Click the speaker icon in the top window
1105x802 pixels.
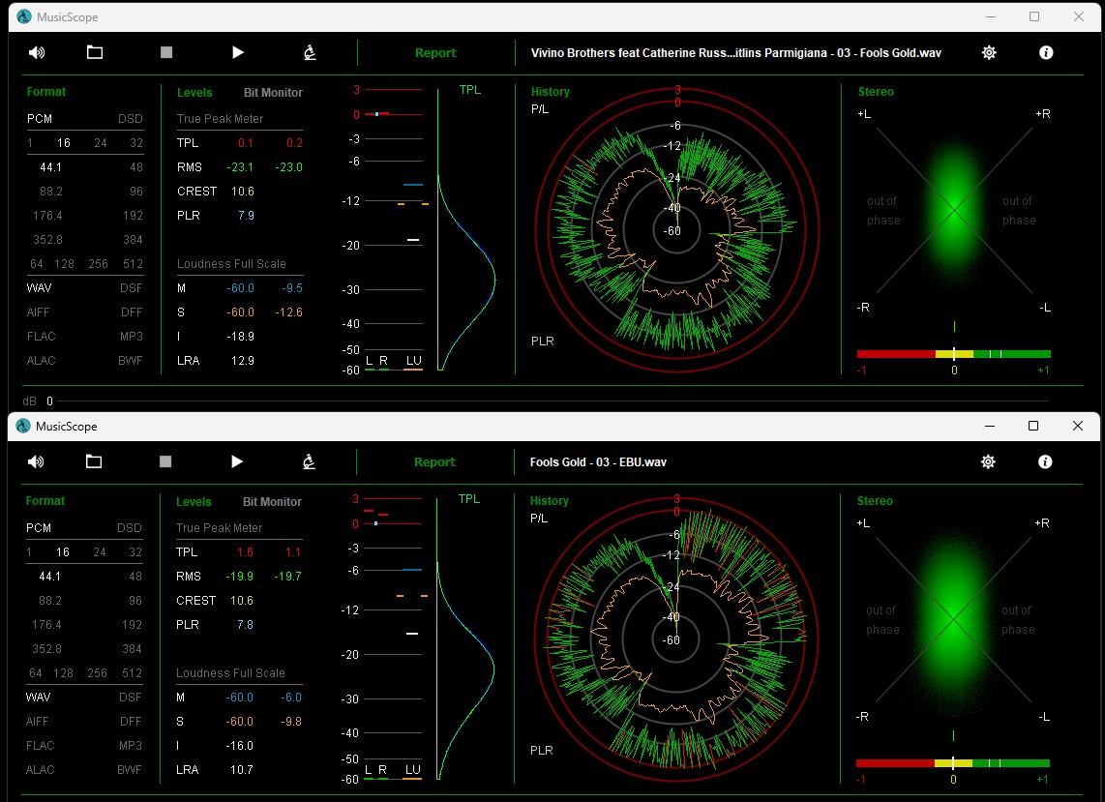coord(37,52)
